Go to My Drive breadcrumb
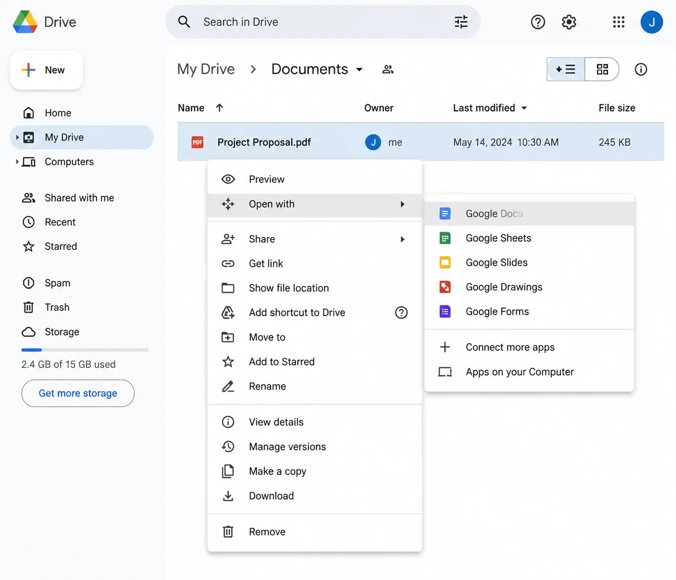The height and width of the screenshot is (580, 676). [206, 69]
